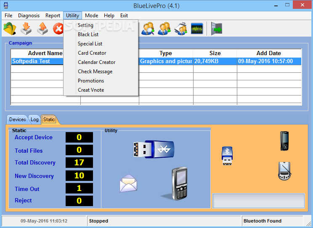The height and width of the screenshot is (228, 313).
Task: Click the download arrow tray icon
Action: pos(26,29)
